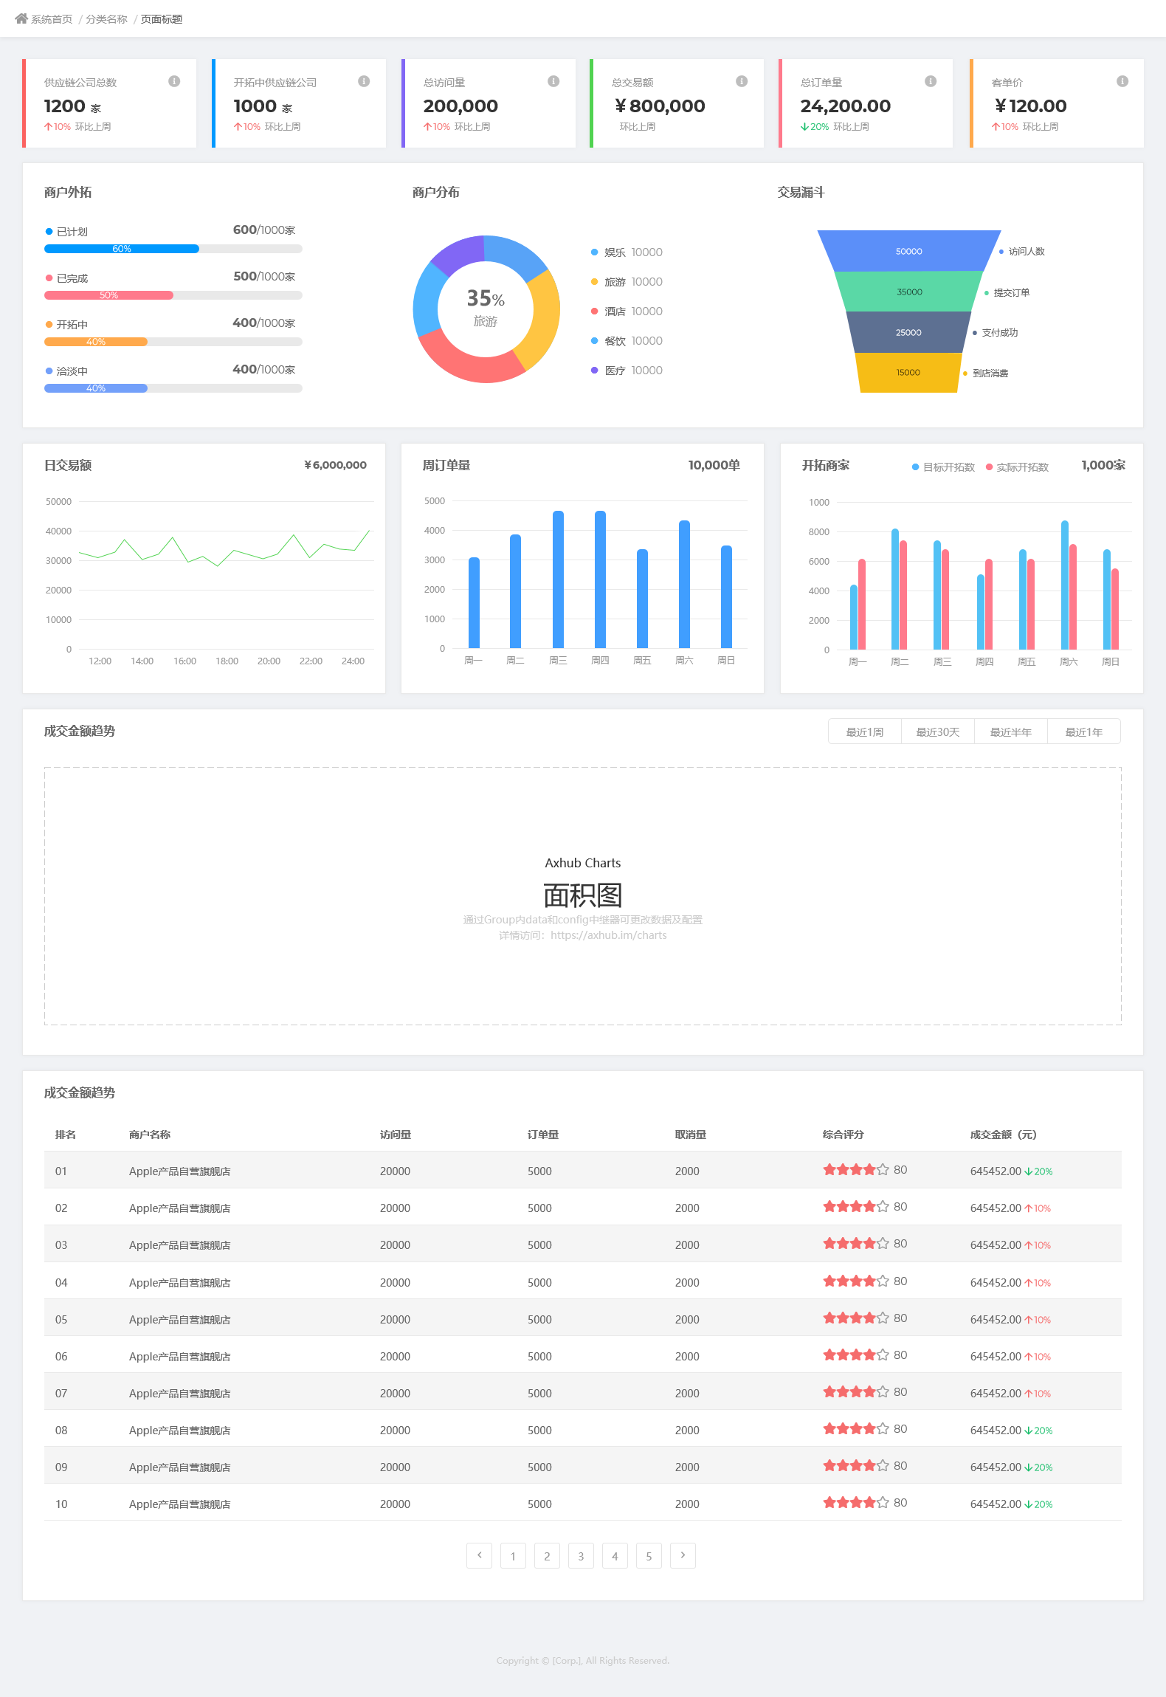Click up-arrow 10% on 客单价 card

coord(1005,127)
